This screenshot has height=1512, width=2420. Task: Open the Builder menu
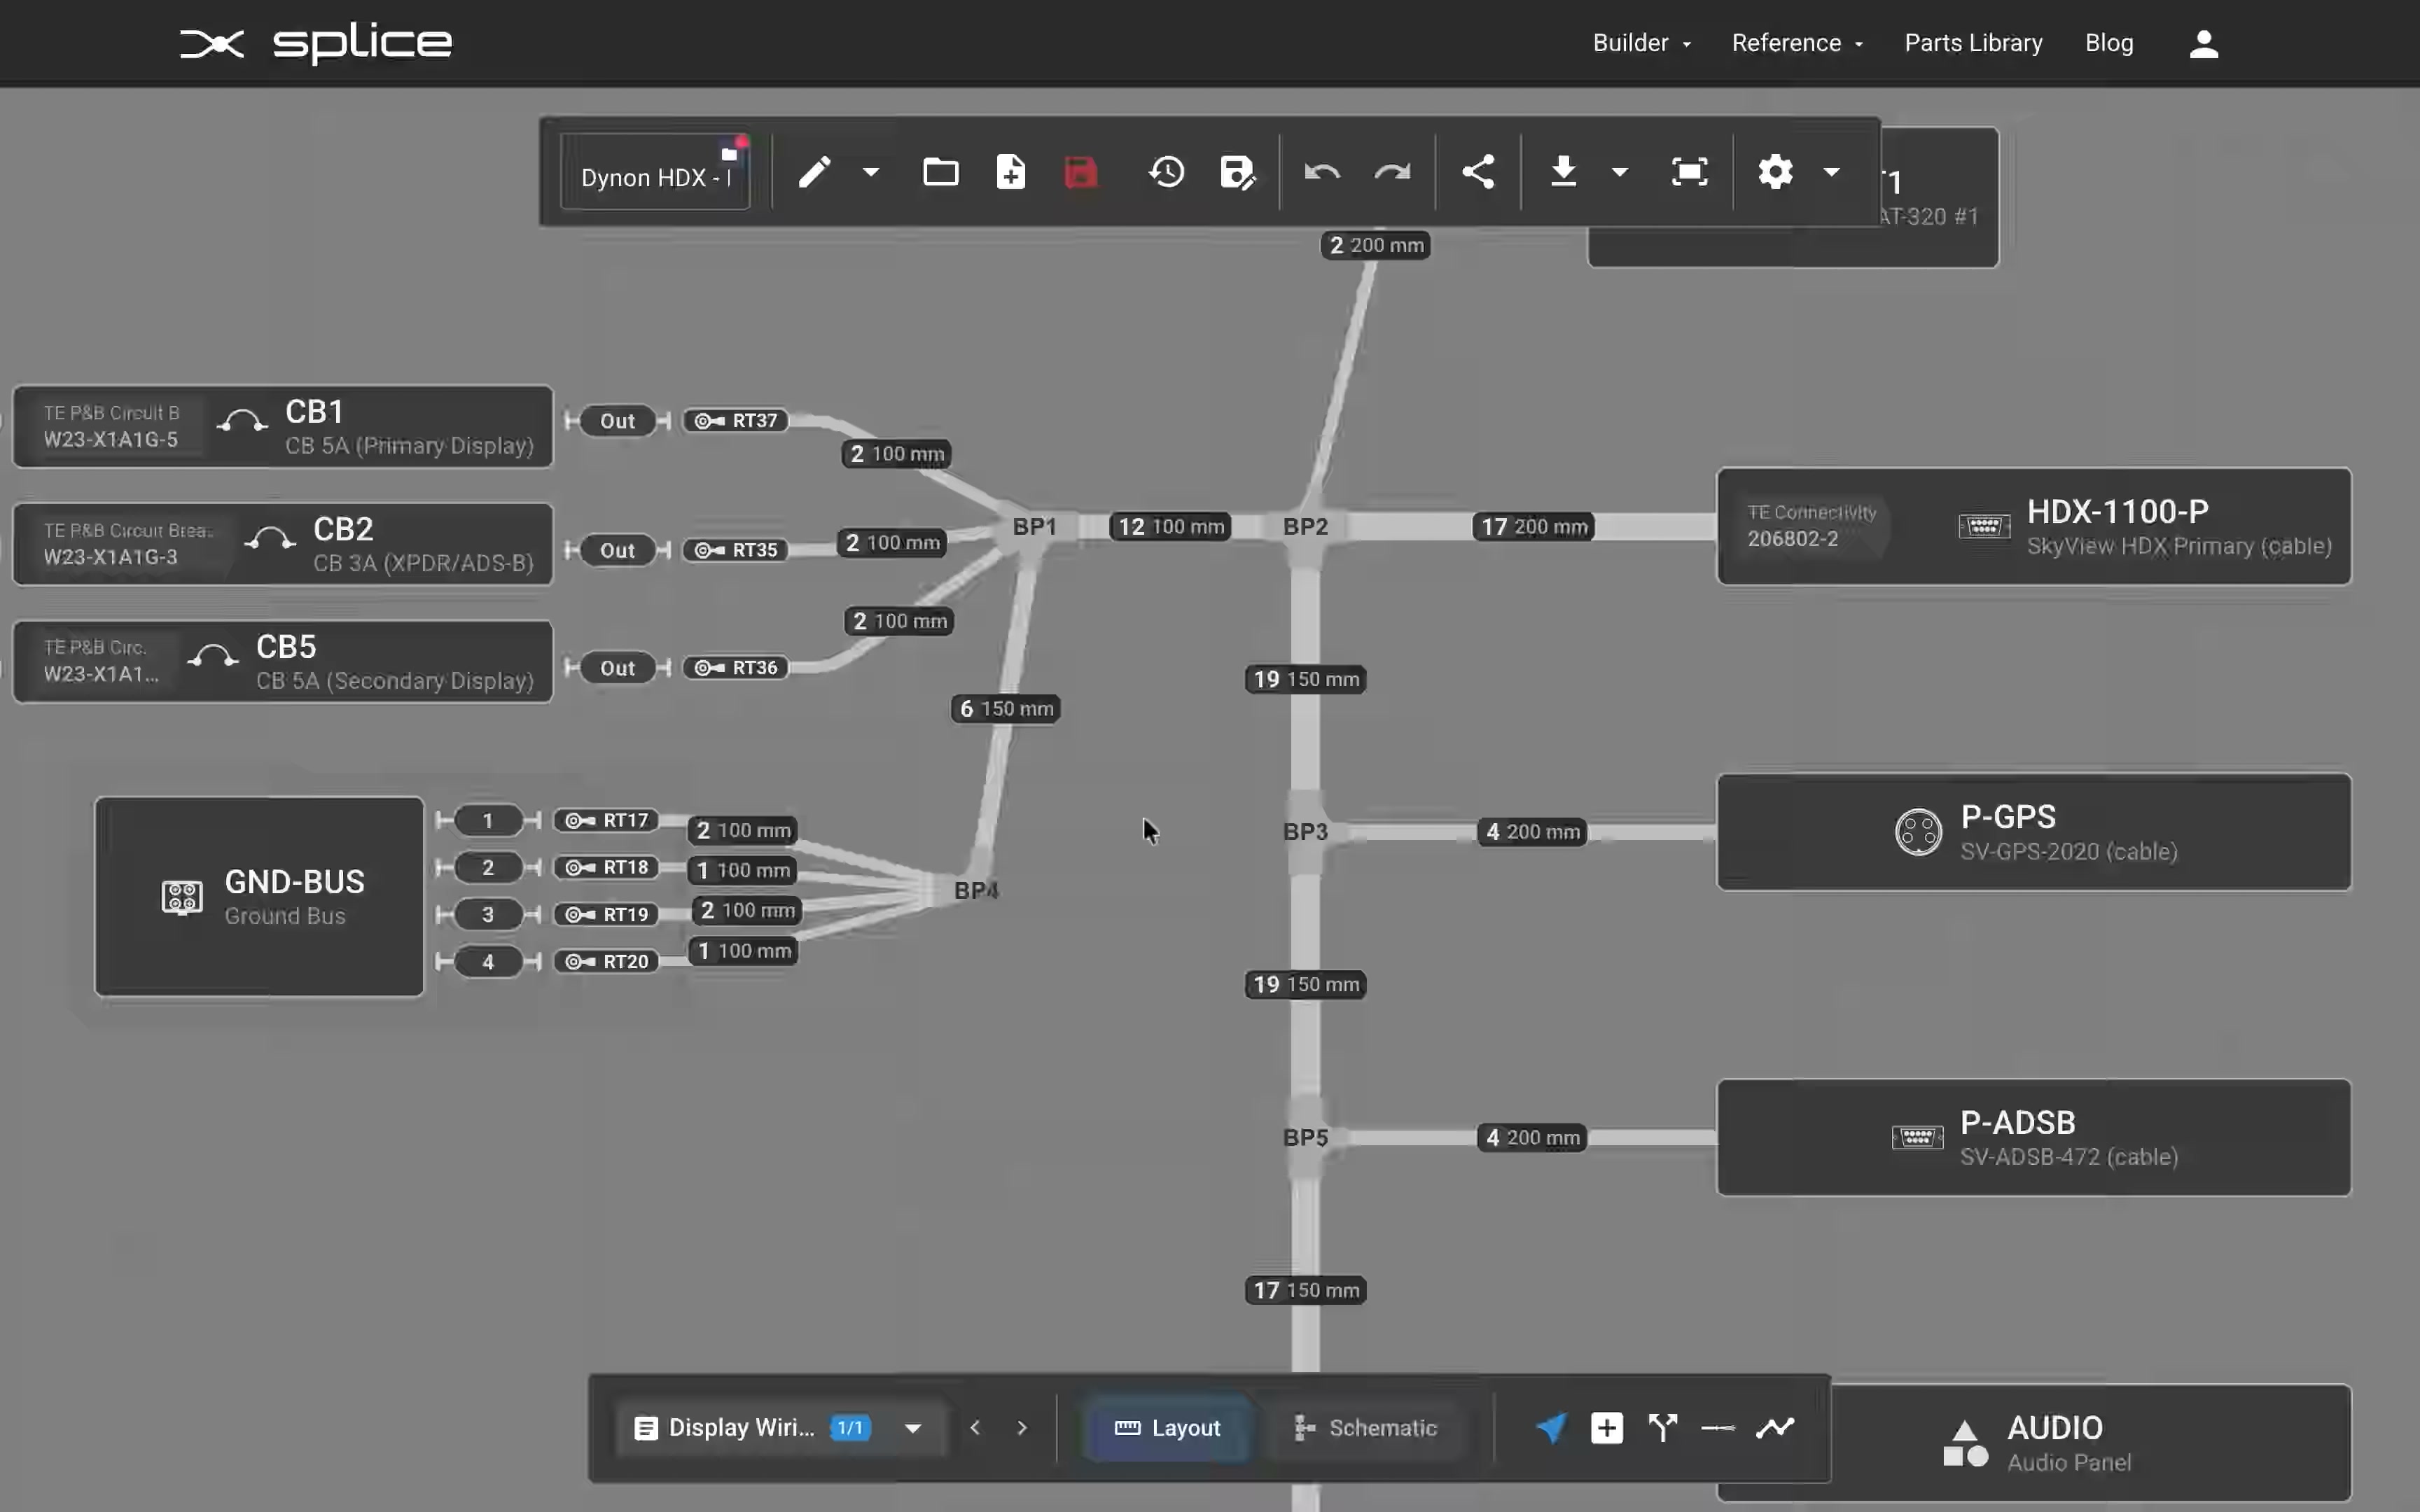point(1641,42)
